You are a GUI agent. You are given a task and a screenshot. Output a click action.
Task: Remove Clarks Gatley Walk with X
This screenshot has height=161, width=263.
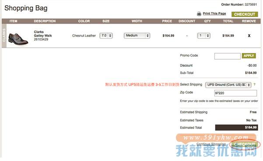click(x=249, y=36)
